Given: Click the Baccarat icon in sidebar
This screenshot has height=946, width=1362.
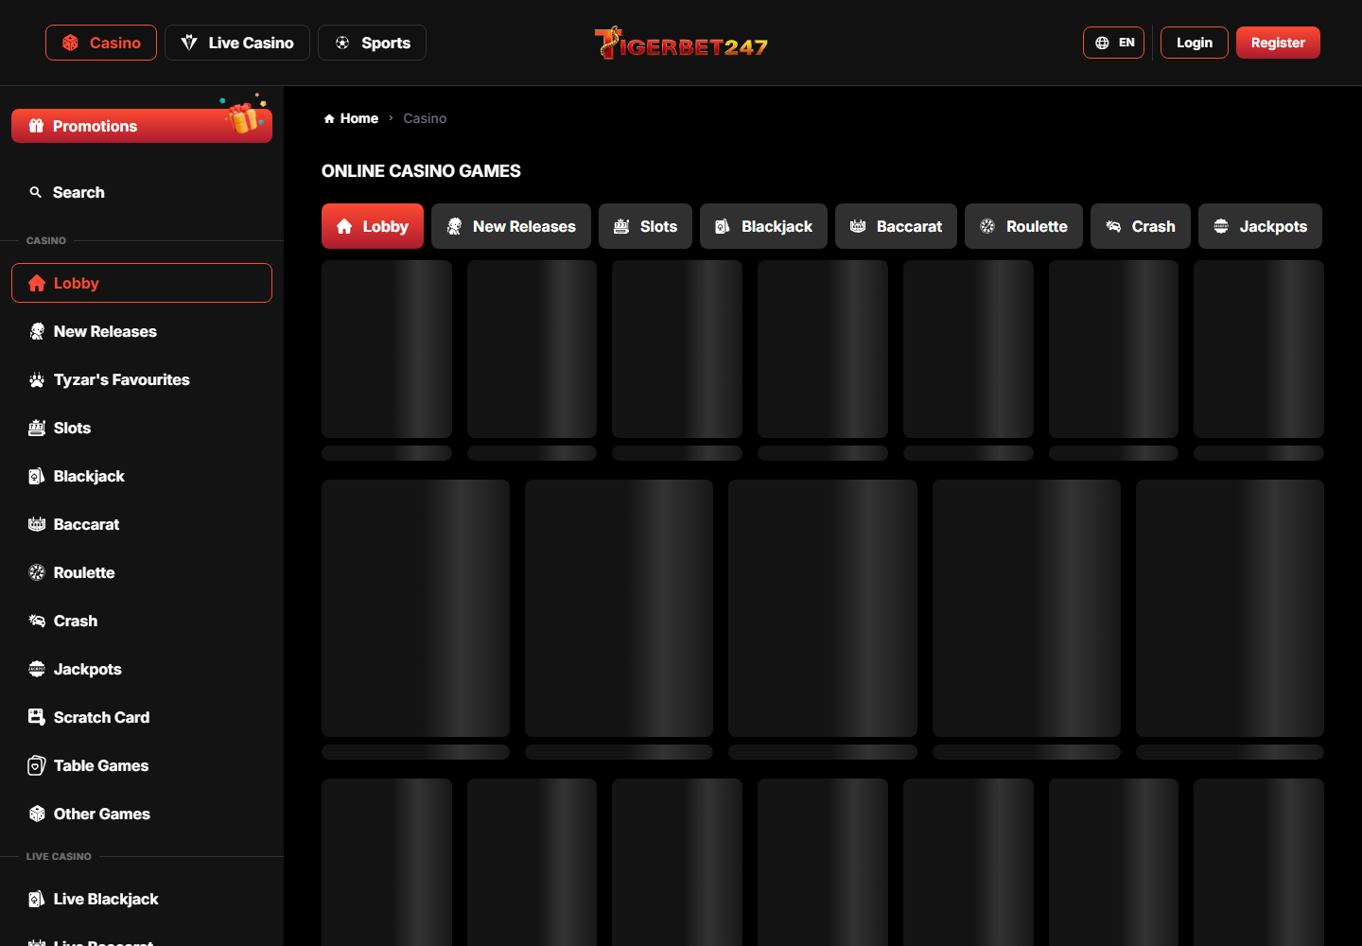Looking at the screenshot, I should pos(37,524).
